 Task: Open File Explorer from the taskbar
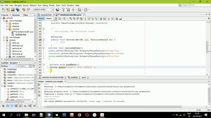tap(26, 115)
